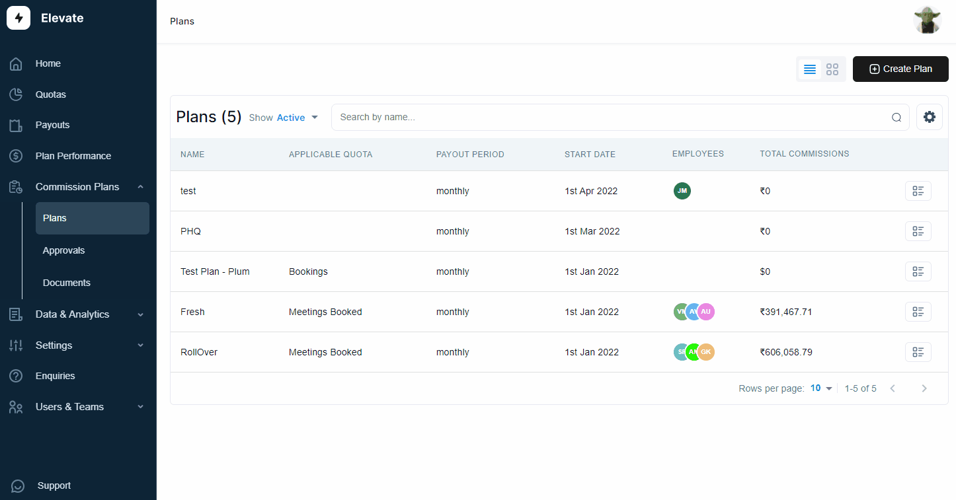This screenshot has height=500, width=956.
Task: Click the Create Plan button
Action: [x=900, y=69]
